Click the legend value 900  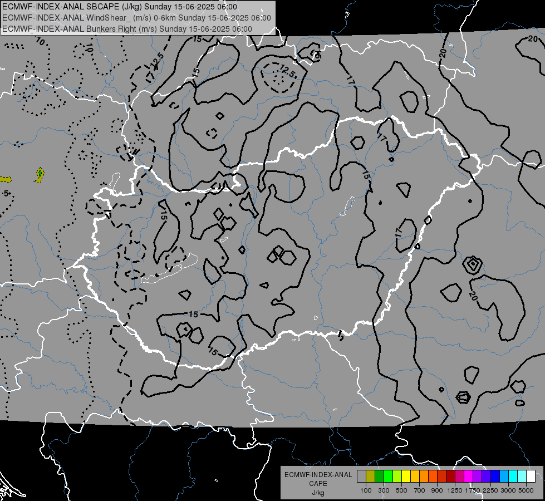coord(437,490)
